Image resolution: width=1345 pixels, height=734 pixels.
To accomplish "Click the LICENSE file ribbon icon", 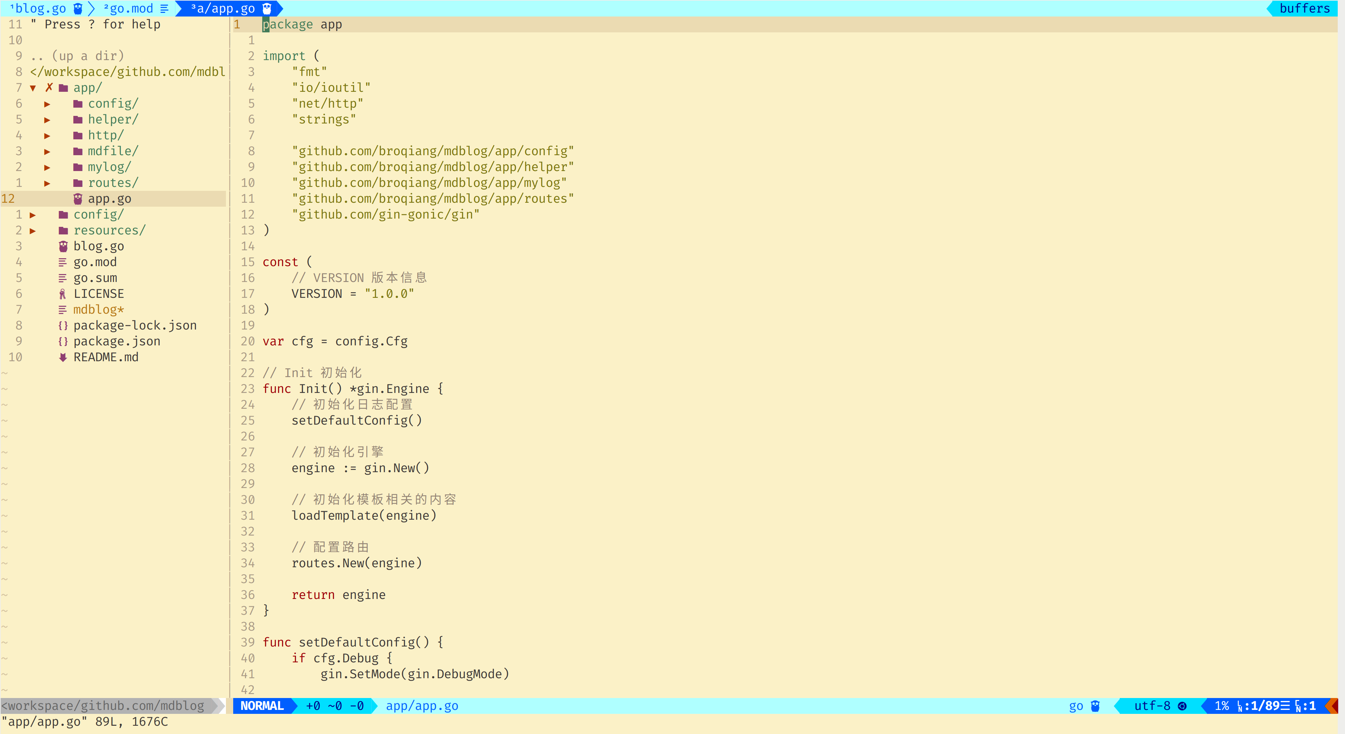I will pos(63,294).
